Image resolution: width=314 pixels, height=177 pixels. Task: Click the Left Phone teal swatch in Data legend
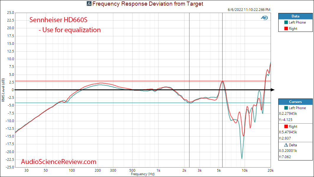[x=286, y=22]
